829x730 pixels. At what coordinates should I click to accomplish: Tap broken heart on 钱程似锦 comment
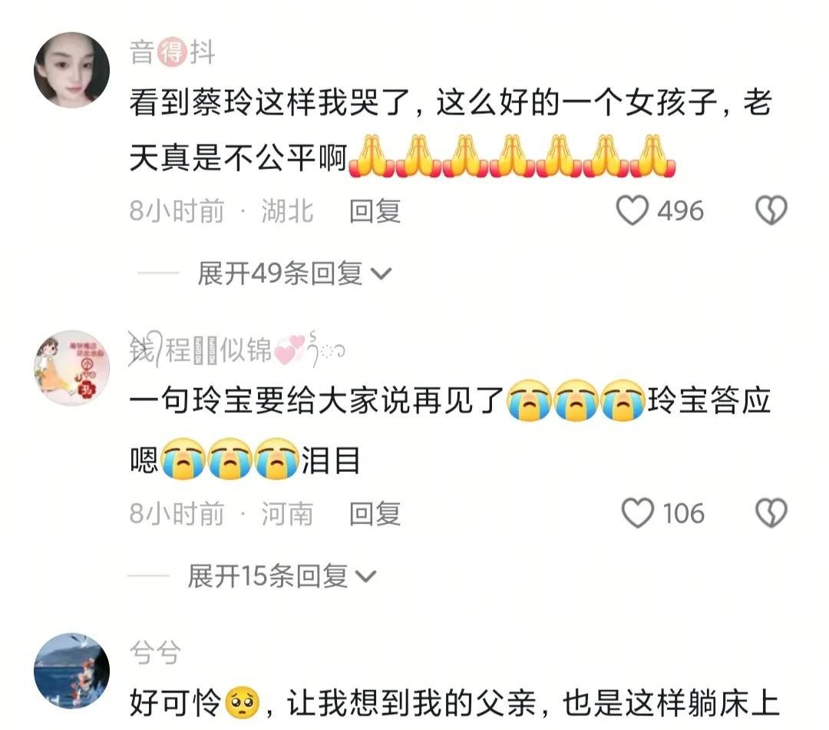coord(771,513)
